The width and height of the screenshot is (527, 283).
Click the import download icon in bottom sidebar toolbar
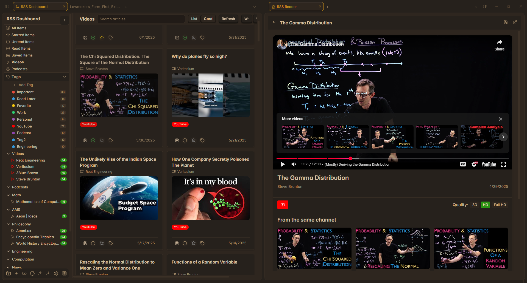[48, 273]
